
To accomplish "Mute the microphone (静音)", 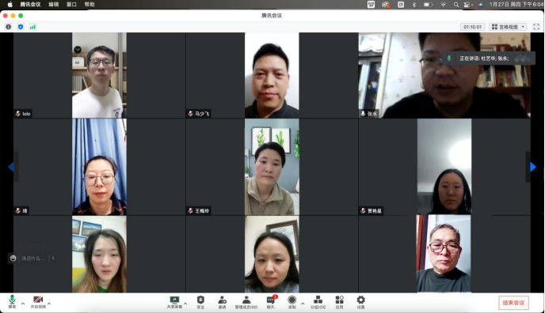I will pyautogui.click(x=12, y=302).
